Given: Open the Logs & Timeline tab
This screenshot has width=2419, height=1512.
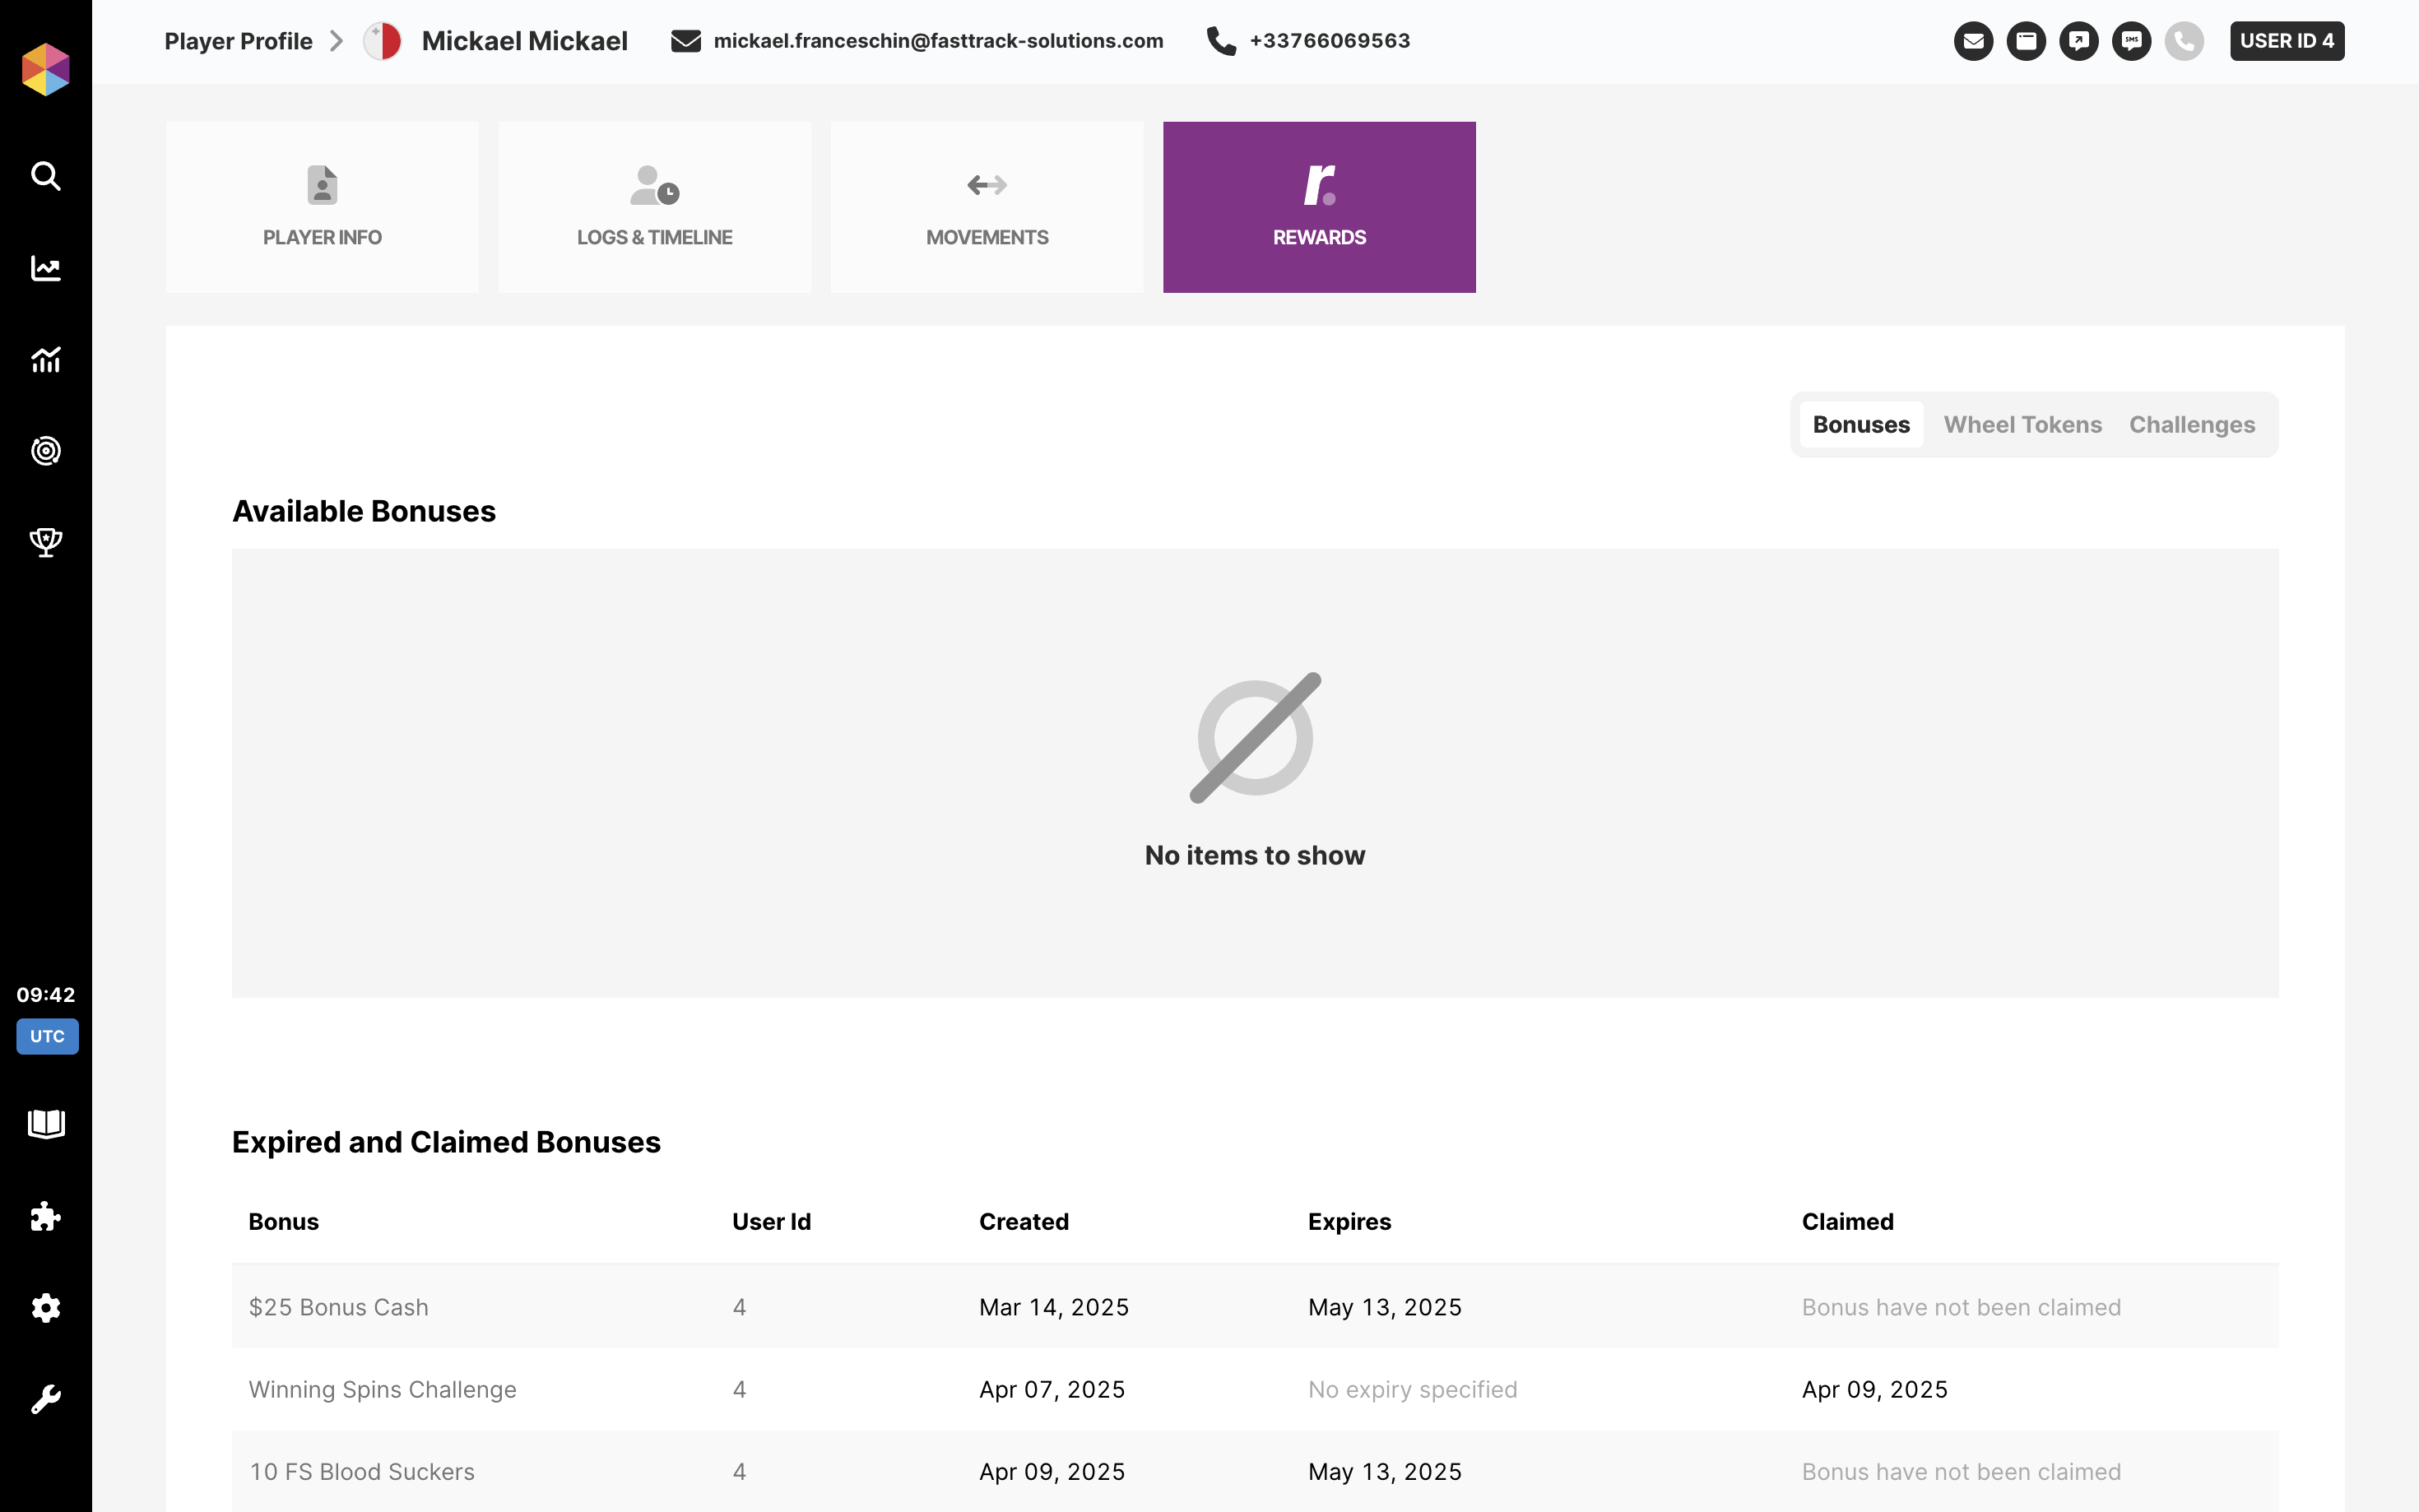Looking at the screenshot, I should [654, 207].
